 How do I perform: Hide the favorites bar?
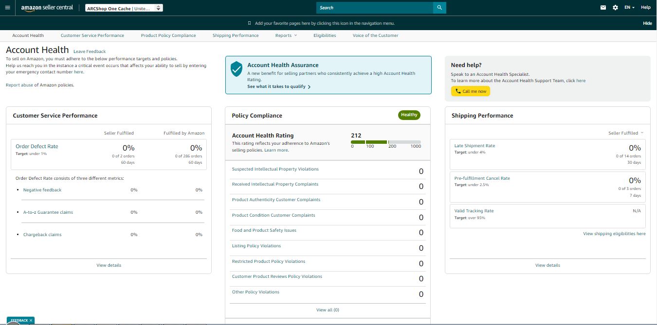coord(647,23)
